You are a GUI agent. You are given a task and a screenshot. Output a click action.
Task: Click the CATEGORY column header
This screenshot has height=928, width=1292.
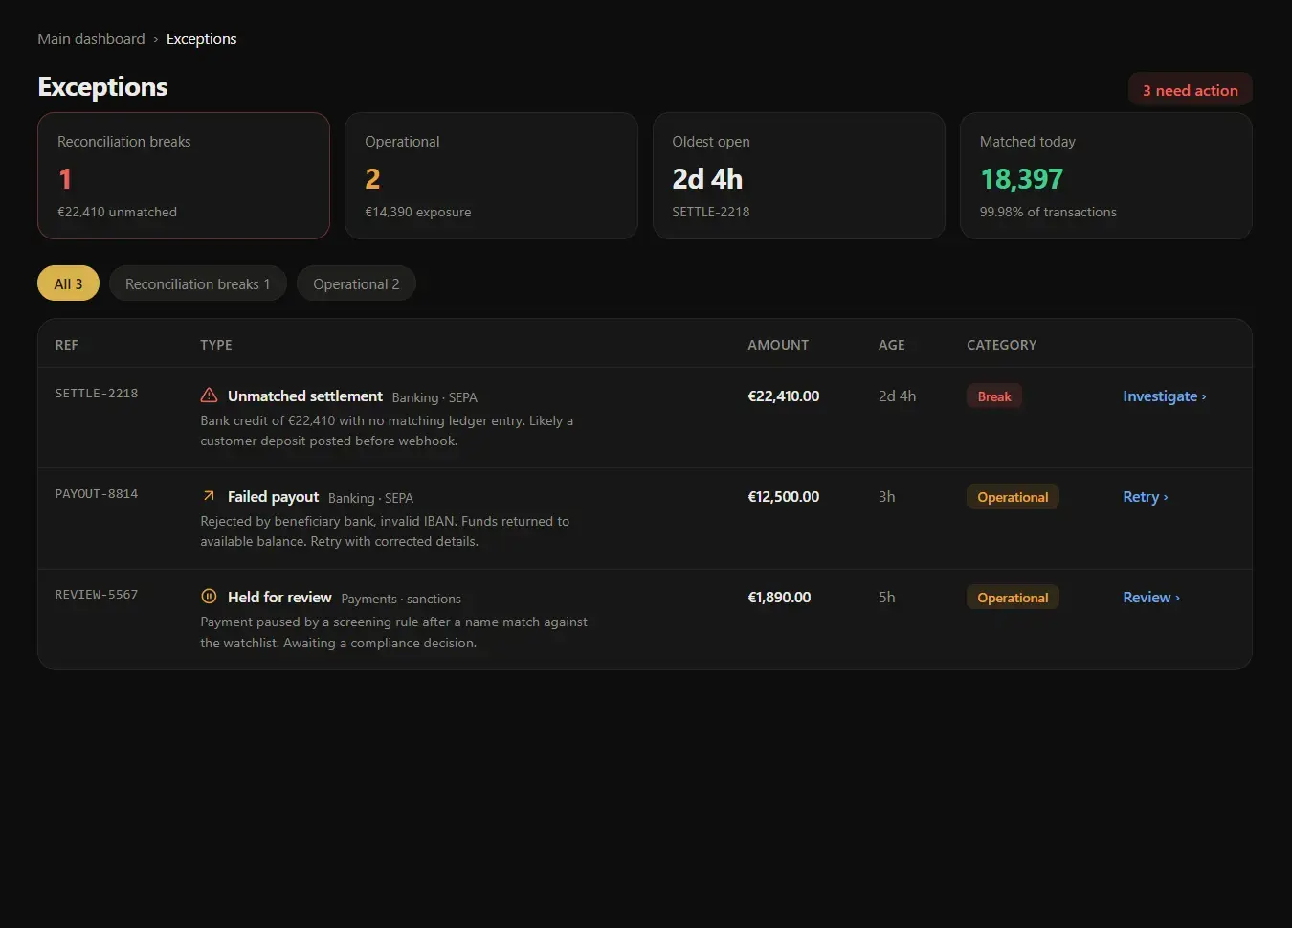1002,345
